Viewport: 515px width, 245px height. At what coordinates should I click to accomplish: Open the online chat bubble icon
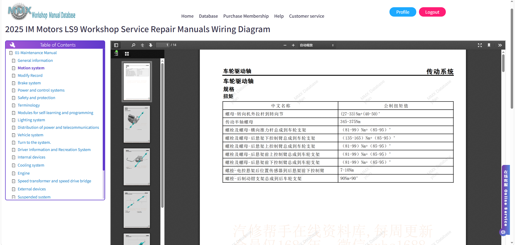click(x=503, y=232)
